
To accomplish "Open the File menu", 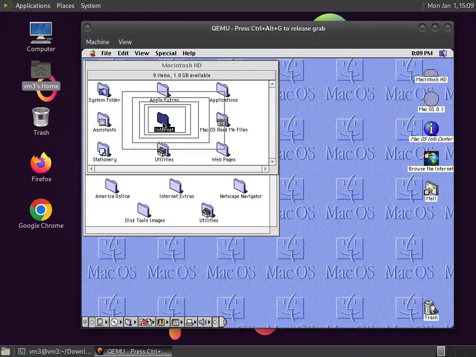I will pyautogui.click(x=106, y=53).
